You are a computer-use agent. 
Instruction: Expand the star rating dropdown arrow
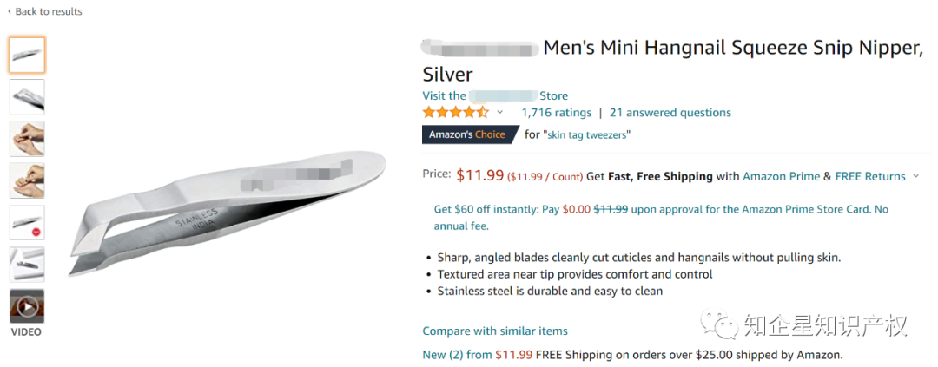tap(500, 113)
